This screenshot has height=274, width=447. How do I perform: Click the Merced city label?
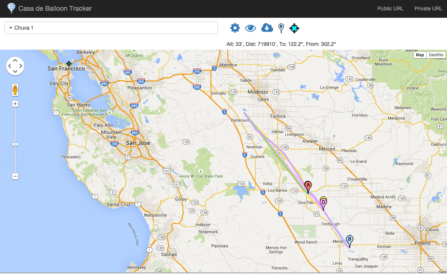327,149
